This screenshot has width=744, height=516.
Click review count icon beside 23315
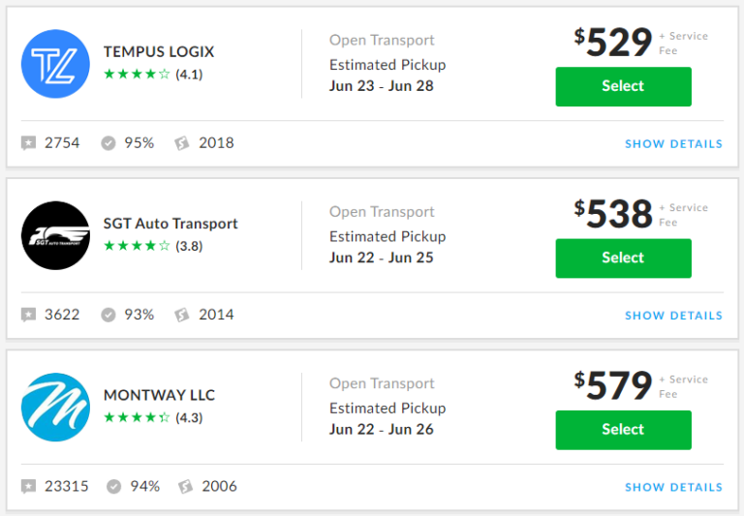[x=28, y=486]
